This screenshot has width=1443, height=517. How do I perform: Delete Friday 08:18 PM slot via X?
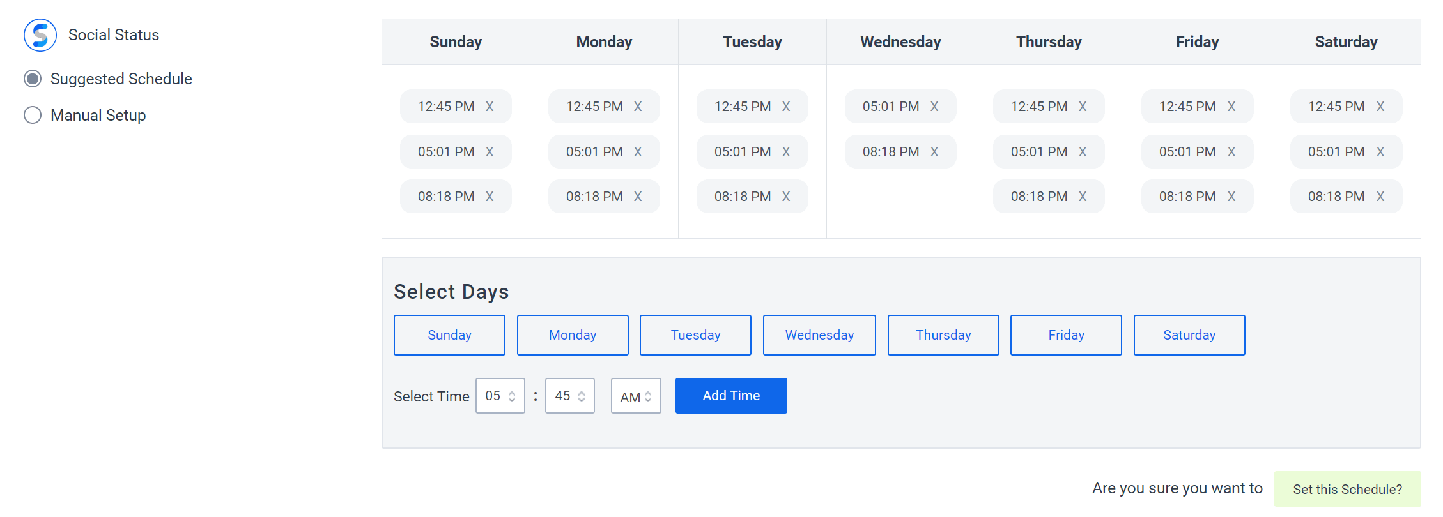pyautogui.click(x=1231, y=197)
